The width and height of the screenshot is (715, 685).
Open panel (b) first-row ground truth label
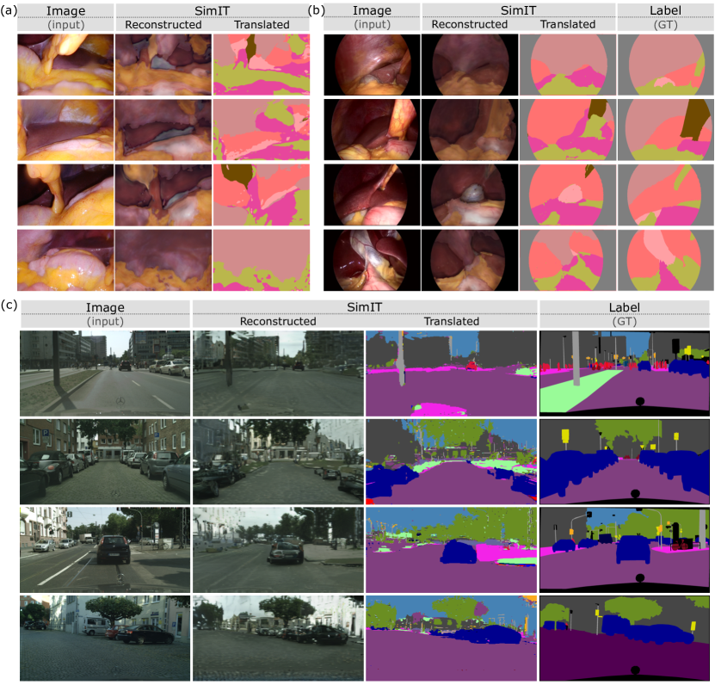(666, 65)
